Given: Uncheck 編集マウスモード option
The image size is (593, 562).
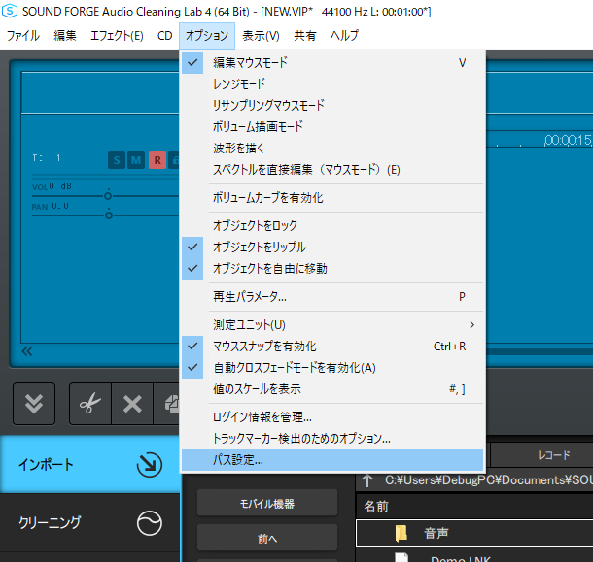Looking at the screenshot, I should 332,63.
